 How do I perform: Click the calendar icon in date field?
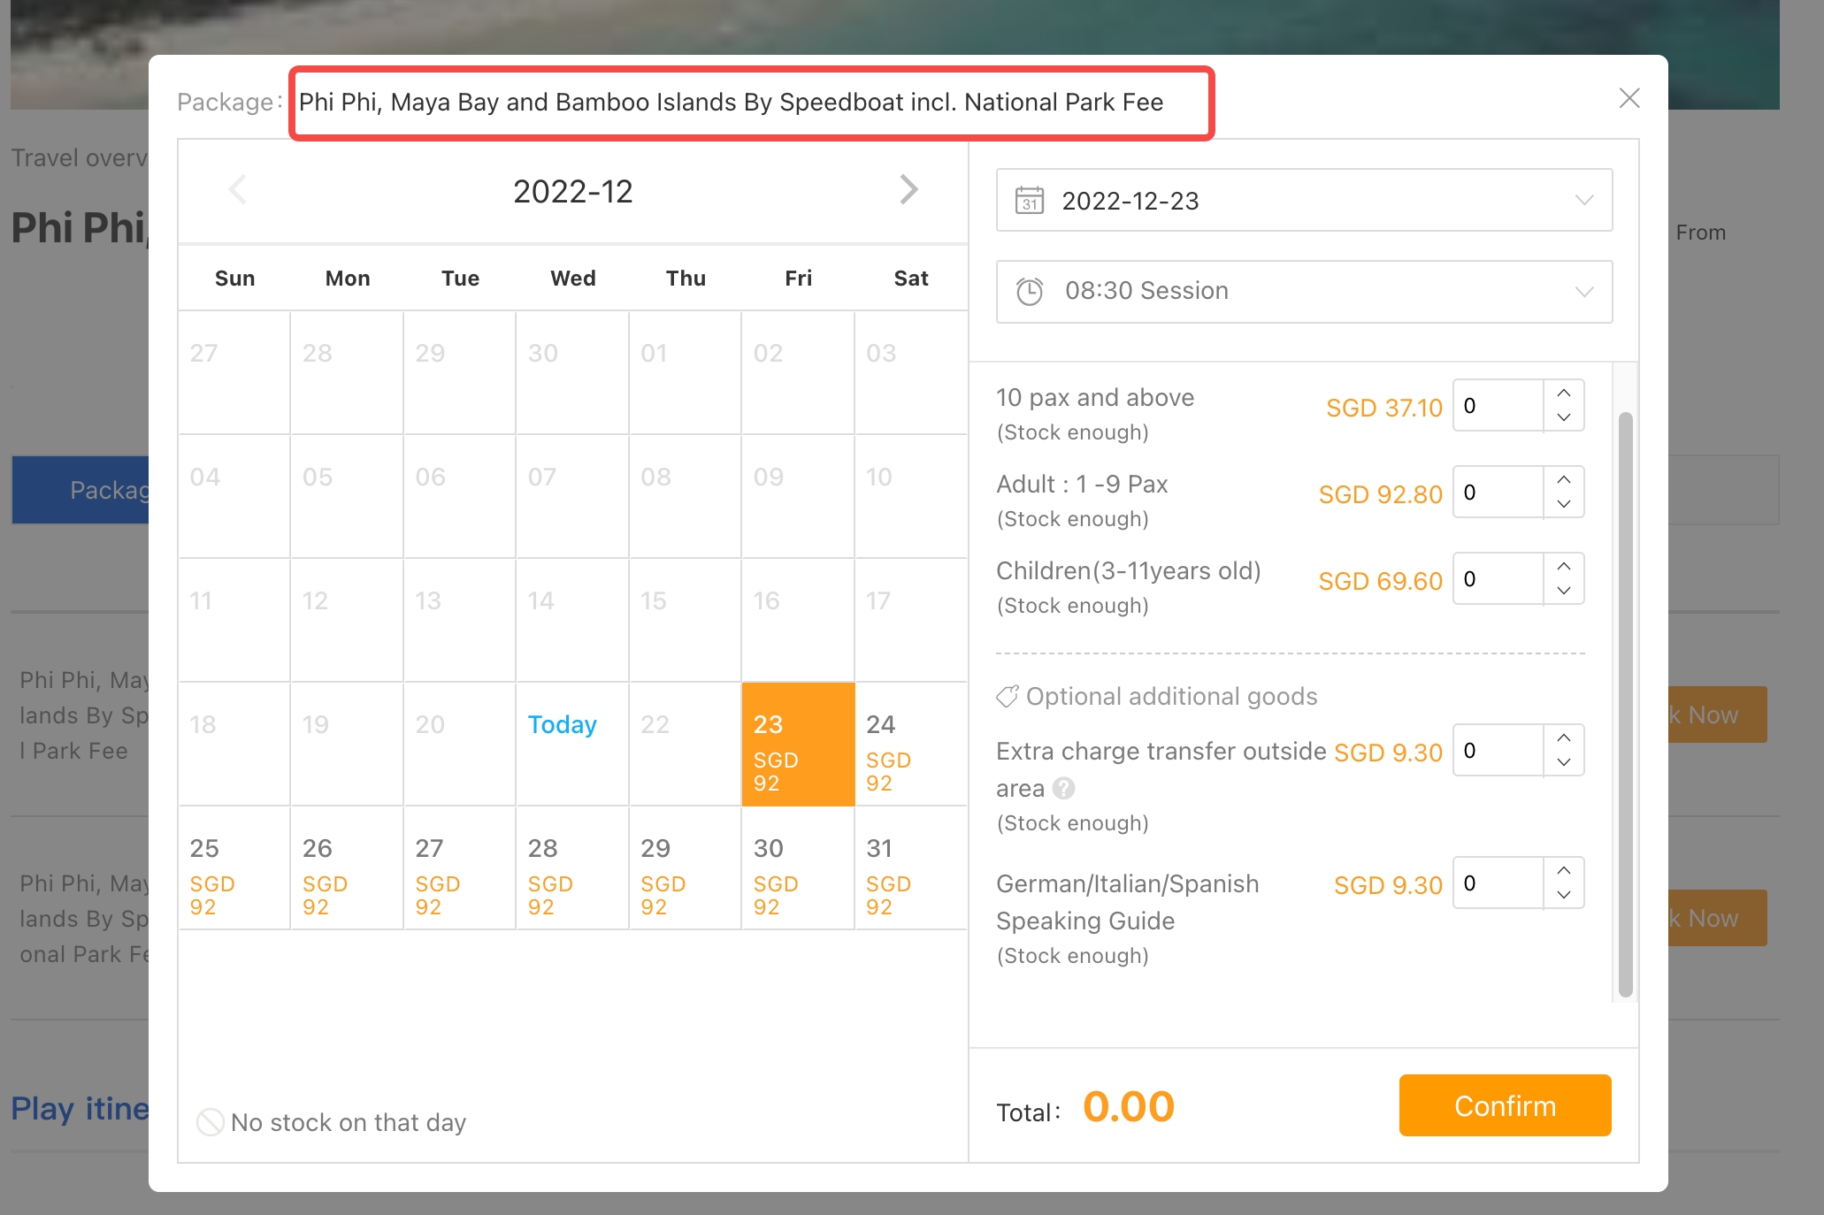pos(1030,201)
